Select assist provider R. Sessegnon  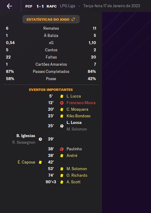pos(24,142)
